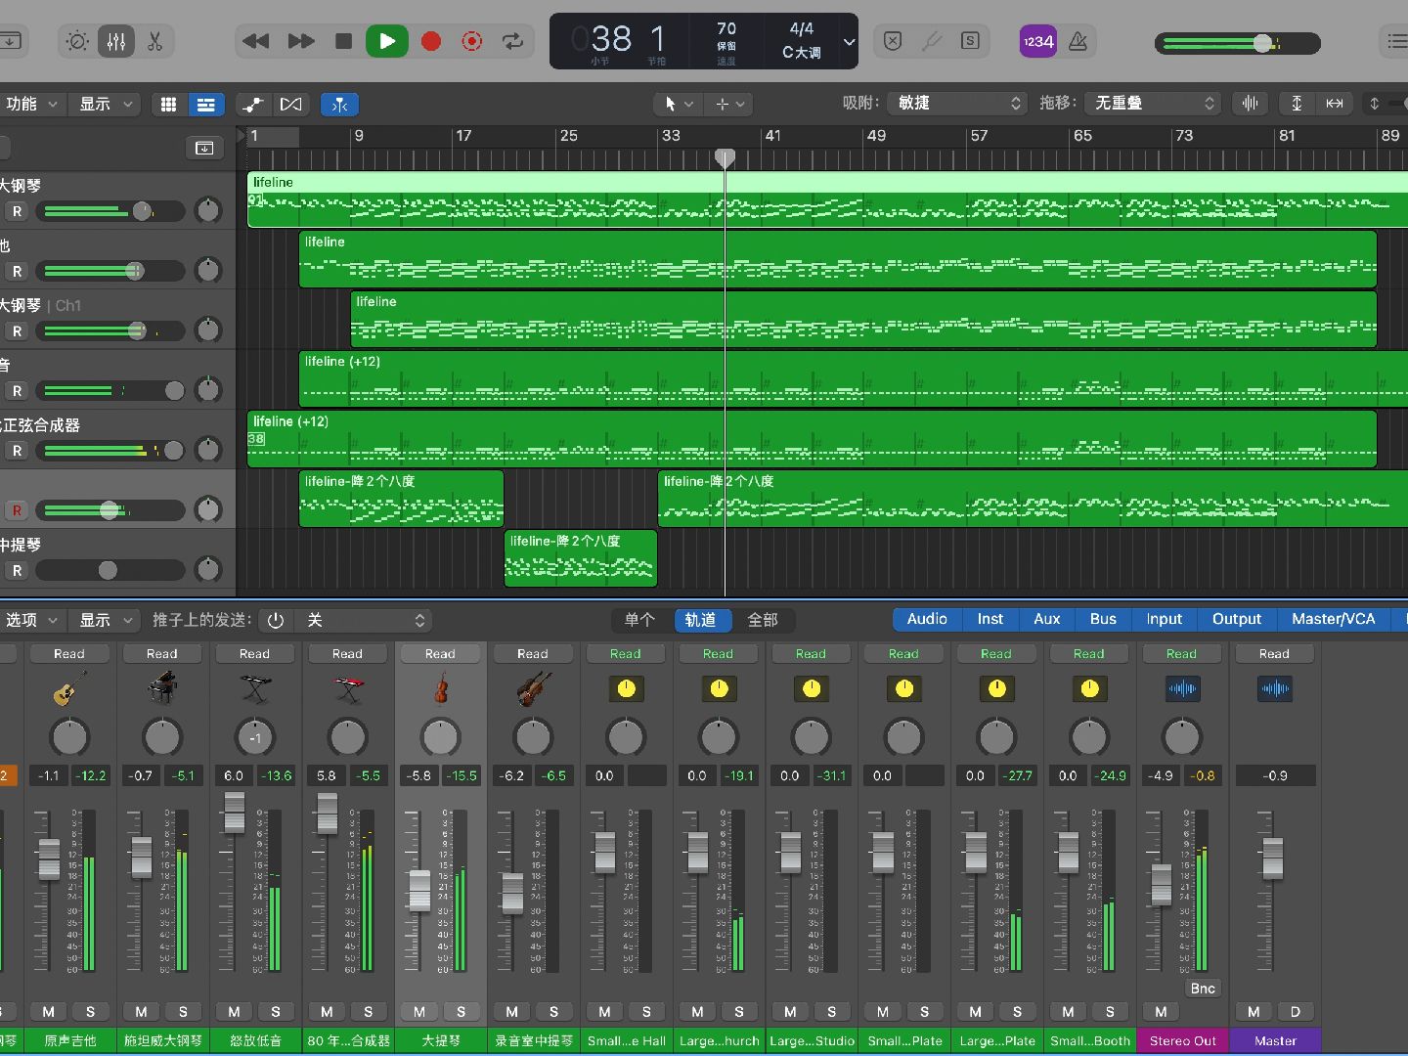Solo the 原声吉他 channel strip
This screenshot has height=1056, width=1408.
pos(90,1011)
